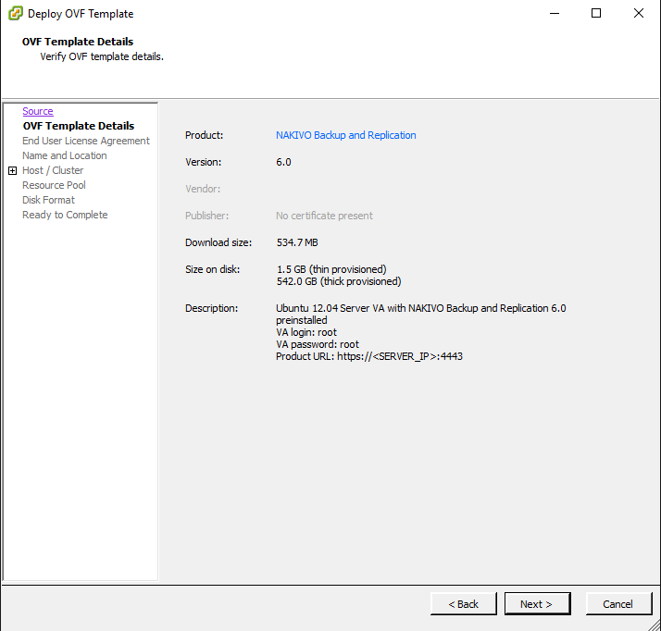The height and width of the screenshot is (631, 661).
Task: Click the < Back button
Action: tap(464, 604)
